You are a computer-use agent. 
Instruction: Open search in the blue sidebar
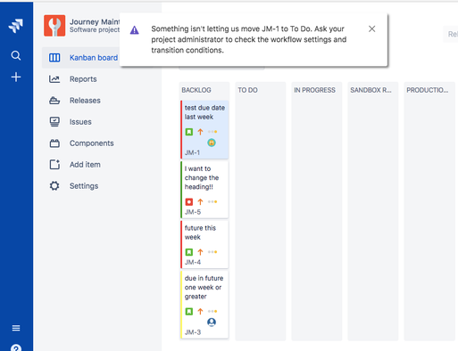(16, 55)
